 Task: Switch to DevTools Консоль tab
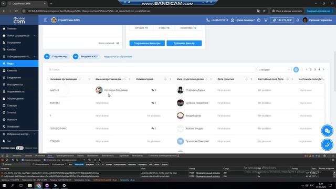28,156
